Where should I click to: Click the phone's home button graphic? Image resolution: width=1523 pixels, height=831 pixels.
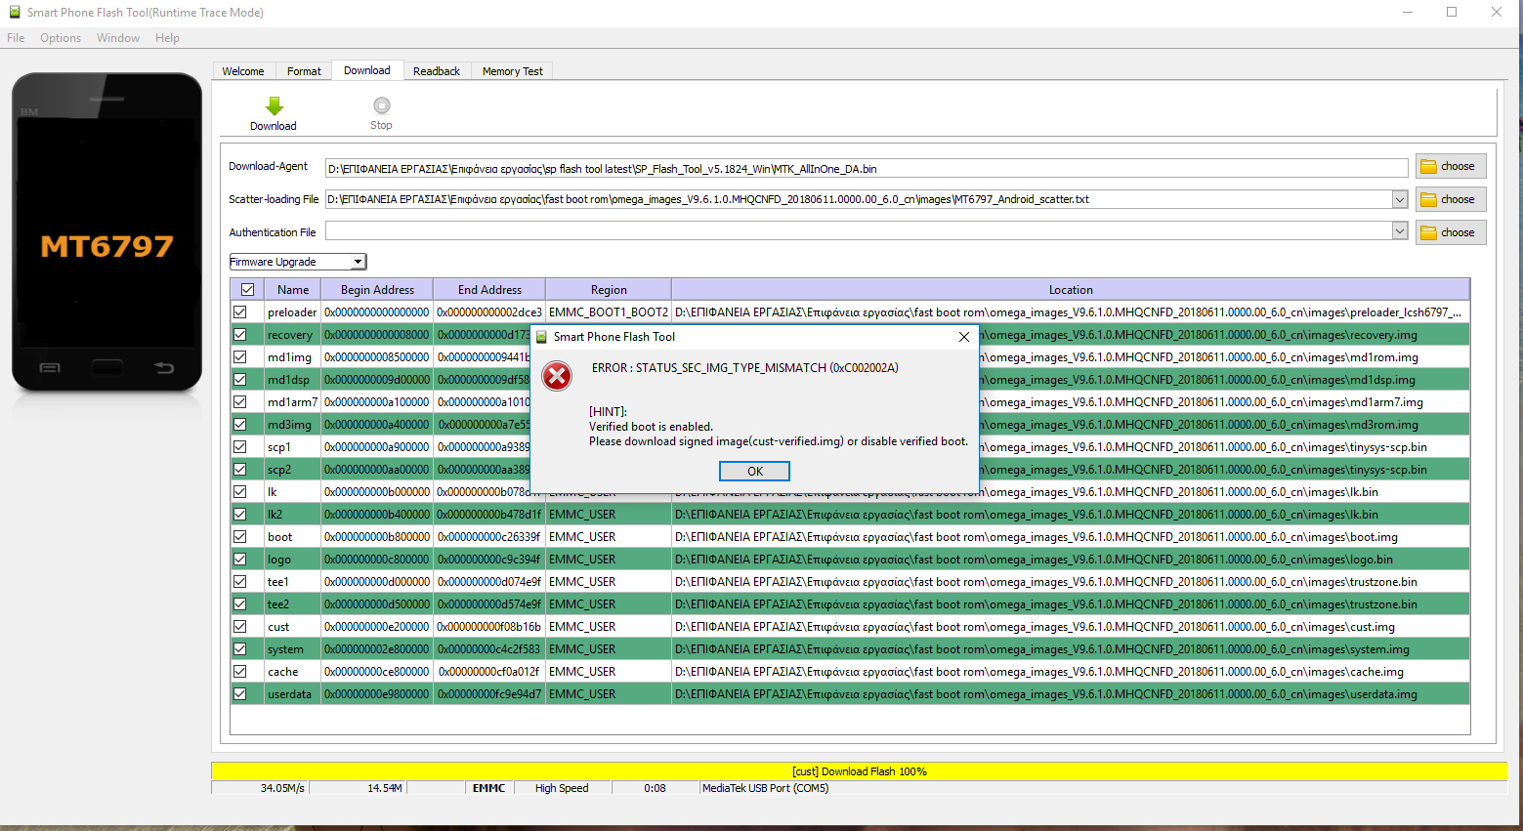[x=107, y=368]
